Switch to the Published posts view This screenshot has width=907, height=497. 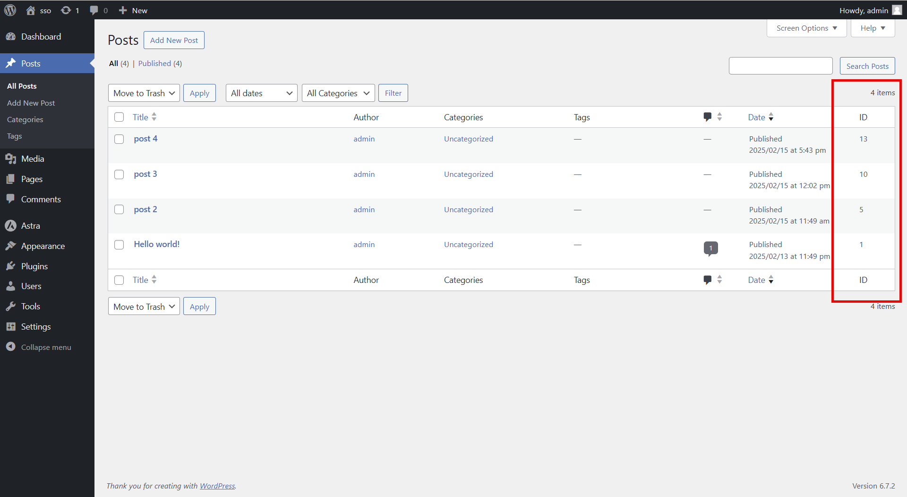pyautogui.click(x=154, y=64)
